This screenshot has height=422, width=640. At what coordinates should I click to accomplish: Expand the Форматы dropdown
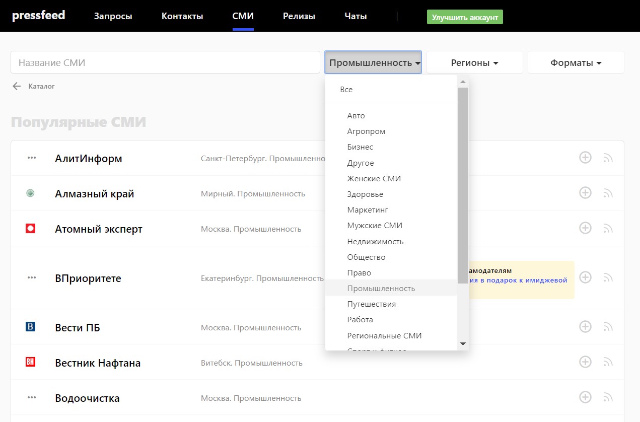click(576, 63)
